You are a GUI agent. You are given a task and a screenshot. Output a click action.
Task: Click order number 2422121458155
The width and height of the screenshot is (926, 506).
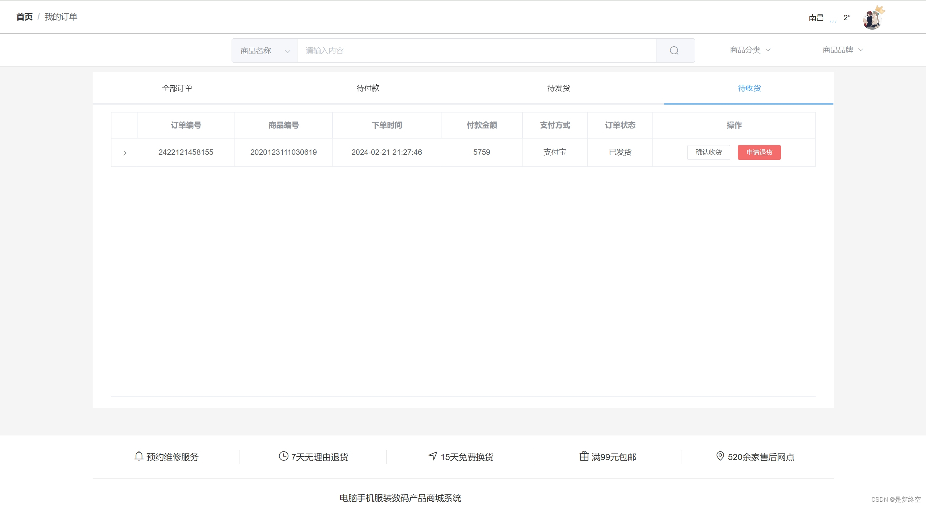[x=186, y=152]
